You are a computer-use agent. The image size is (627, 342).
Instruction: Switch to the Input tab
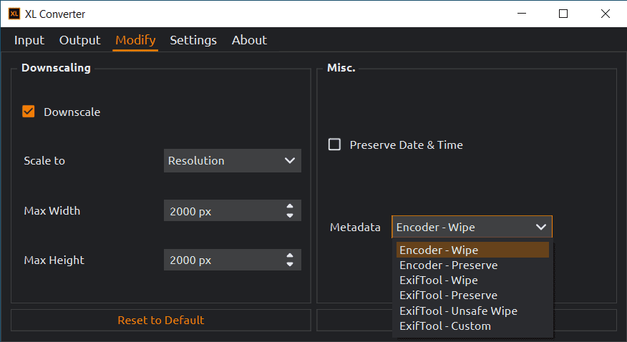[x=29, y=40]
